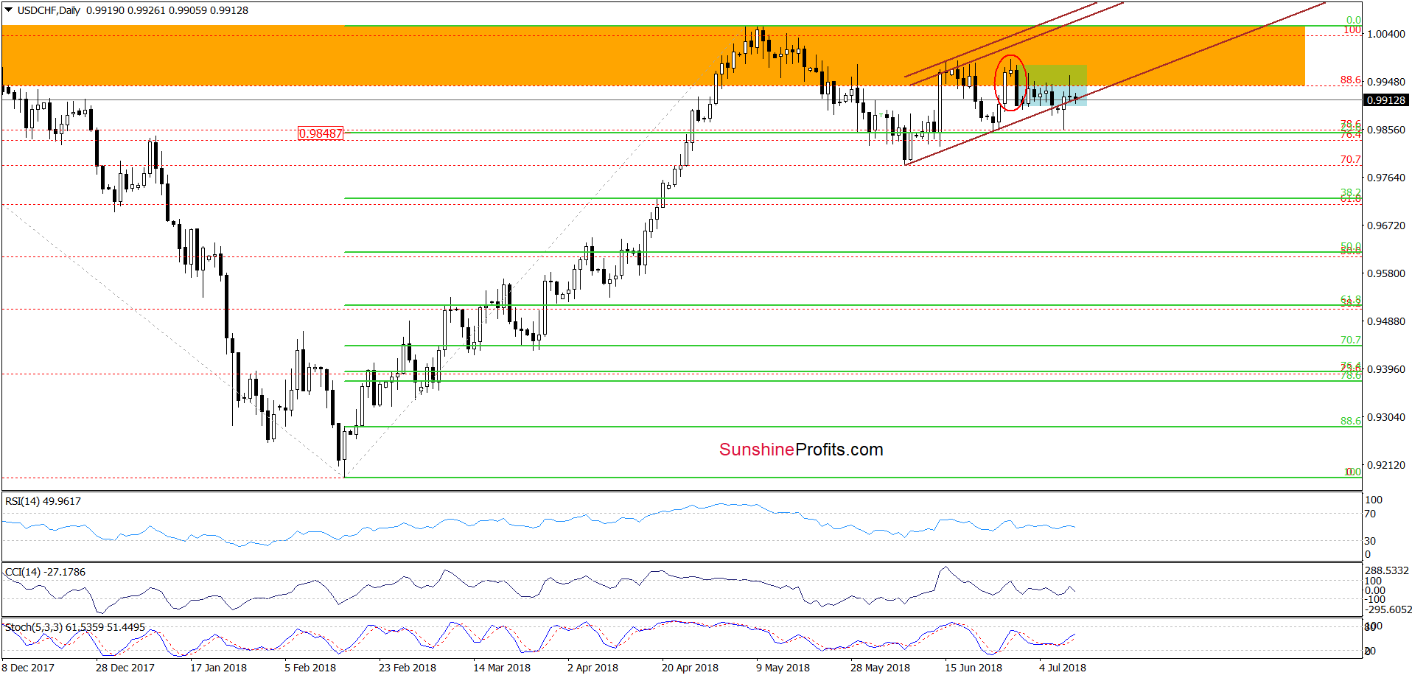The width and height of the screenshot is (1412, 678).
Task: Click the 0.93960 price axis label
Action: [1386, 369]
